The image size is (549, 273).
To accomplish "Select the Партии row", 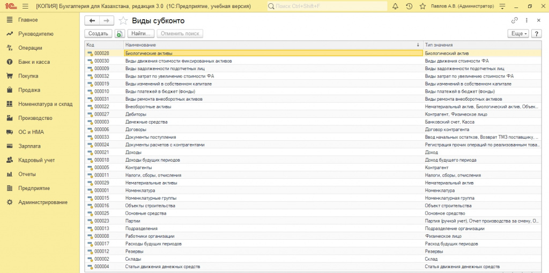I will (x=313, y=221).
